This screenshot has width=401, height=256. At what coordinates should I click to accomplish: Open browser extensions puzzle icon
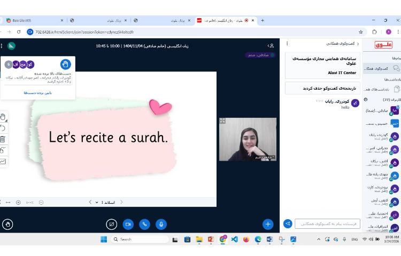(x=374, y=32)
